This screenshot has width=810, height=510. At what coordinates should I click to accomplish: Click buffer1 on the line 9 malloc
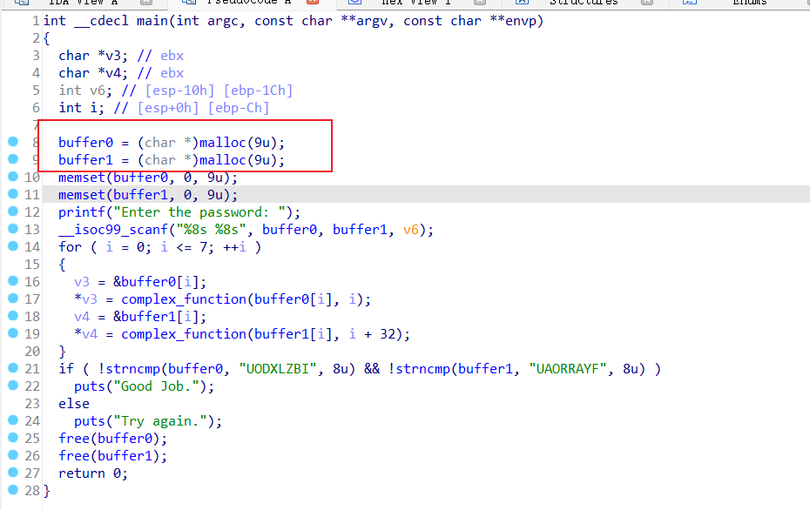coord(85,160)
